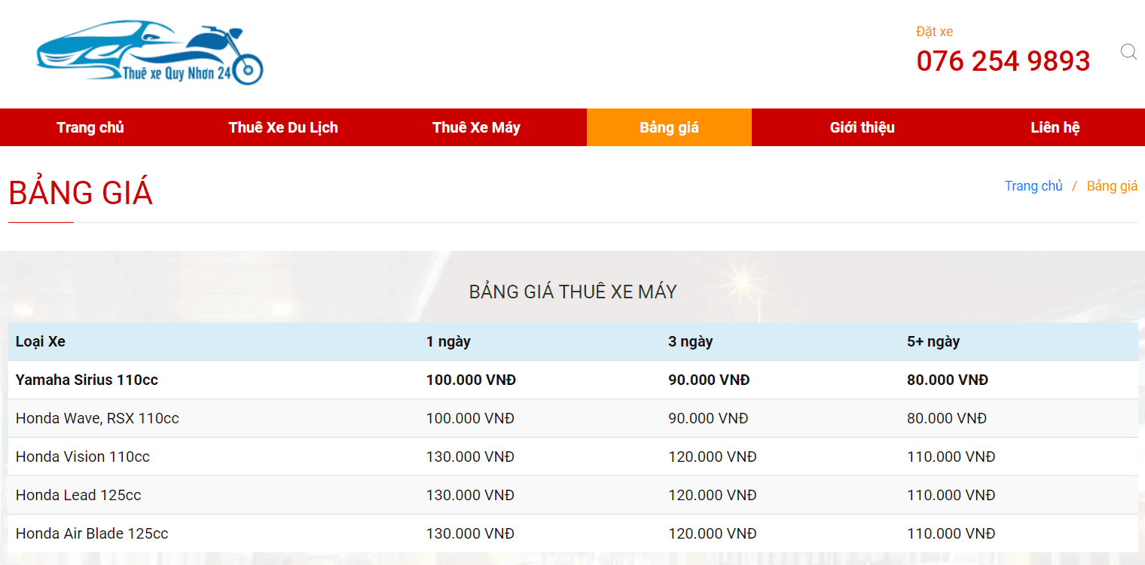1145x565 pixels.
Task: Navigate to Liên hệ menu item
Action: [1055, 127]
